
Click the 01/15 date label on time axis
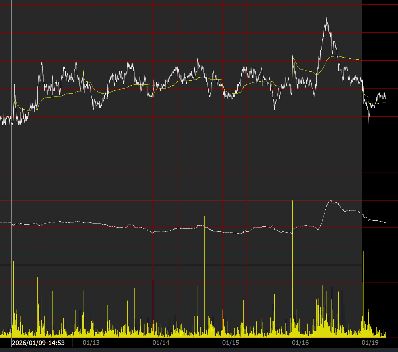coord(231,342)
